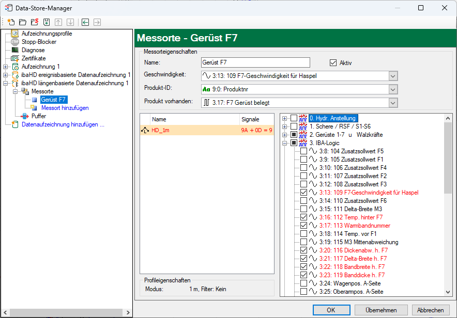Click the Aufzeichnungsprofile icon in tree
Viewport: 457px width, 318px height.
15,34
